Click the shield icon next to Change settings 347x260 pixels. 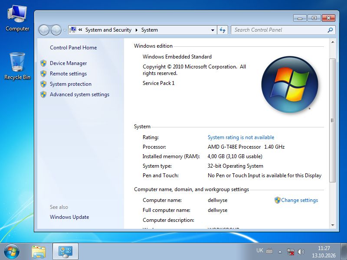[277, 200]
